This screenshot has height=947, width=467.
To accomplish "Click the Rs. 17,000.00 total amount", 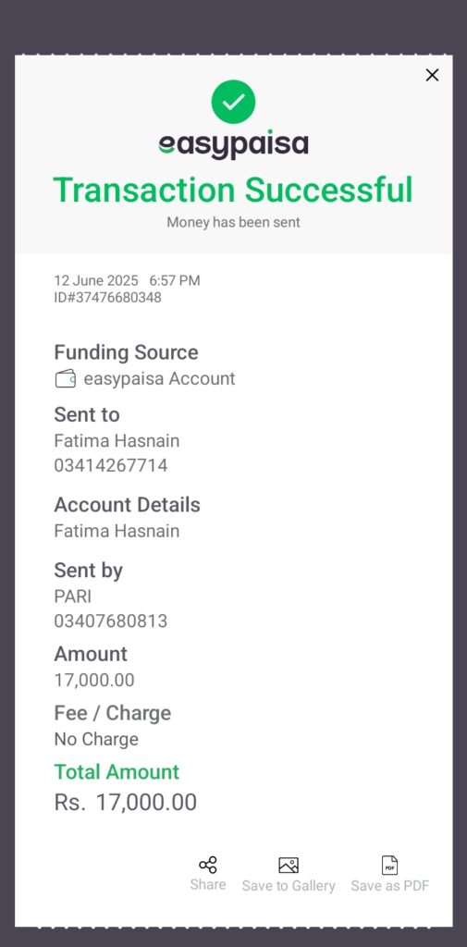I will tap(125, 802).
